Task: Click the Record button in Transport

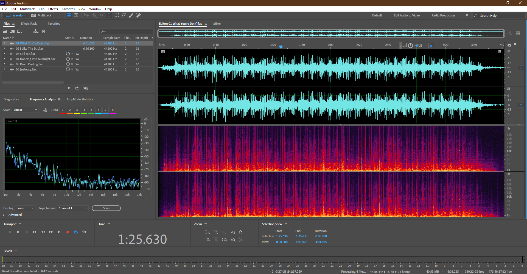Action: [68, 232]
